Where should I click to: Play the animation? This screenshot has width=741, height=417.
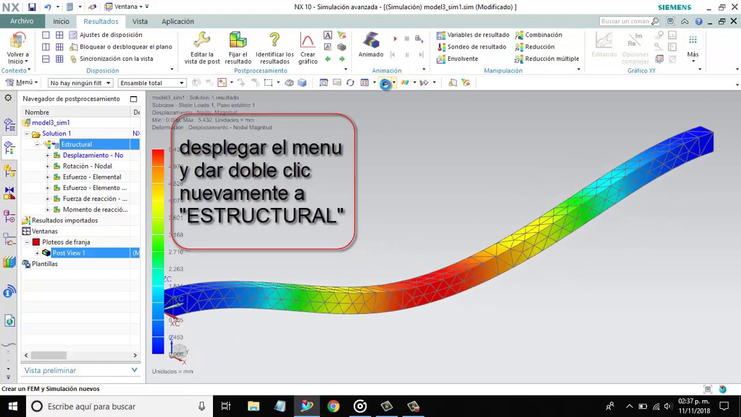pos(395,39)
